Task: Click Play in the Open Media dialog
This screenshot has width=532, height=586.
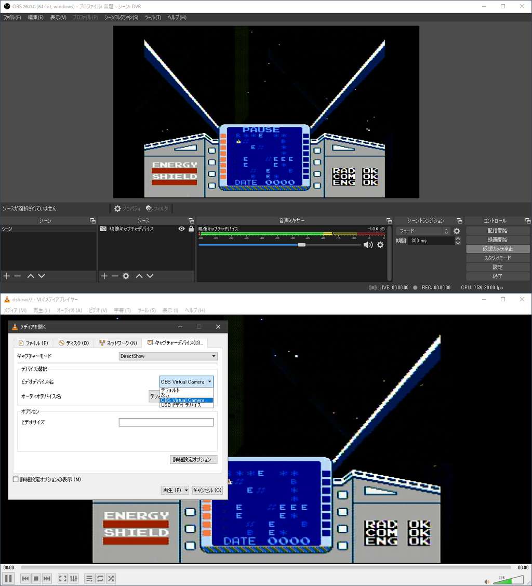Action: coord(172,490)
